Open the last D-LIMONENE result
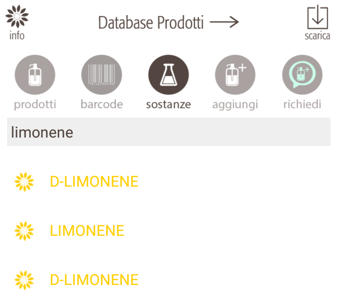339x302 pixels. [94, 280]
